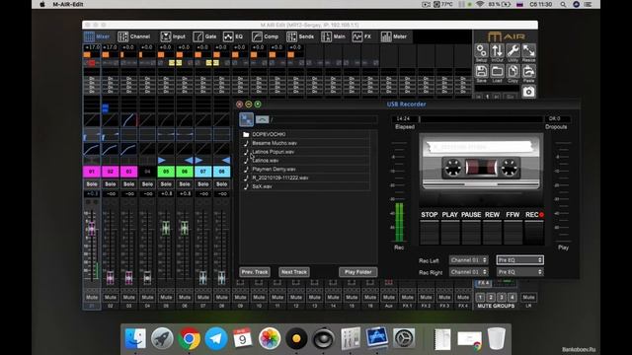The image size is (632, 355).
Task: Open the Rec Left channel dropdown
Action: tap(469, 260)
